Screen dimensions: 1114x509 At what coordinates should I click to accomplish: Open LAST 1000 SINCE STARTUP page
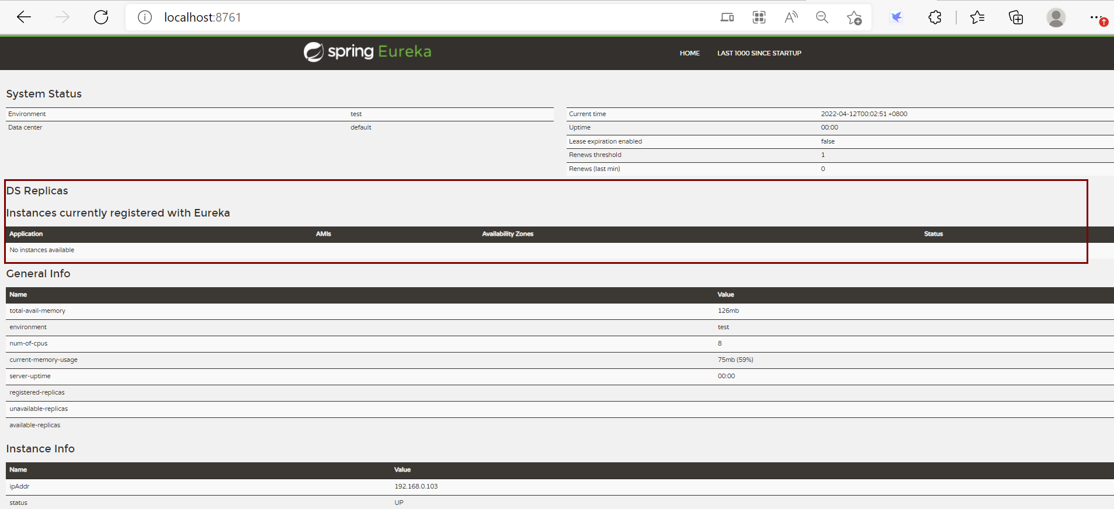(x=759, y=53)
